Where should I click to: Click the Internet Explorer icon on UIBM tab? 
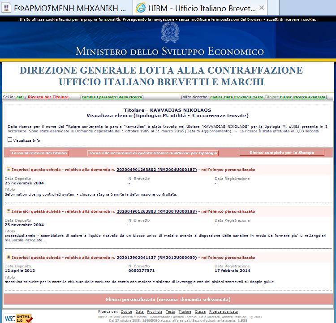[x=141, y=8]
